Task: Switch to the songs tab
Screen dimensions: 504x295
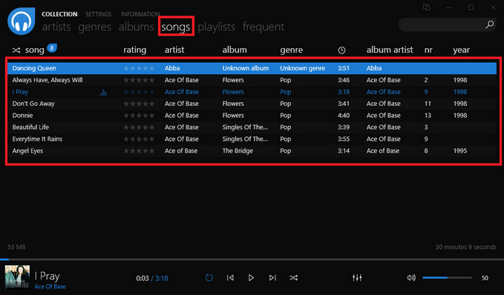Action: [x=176, y=27]
